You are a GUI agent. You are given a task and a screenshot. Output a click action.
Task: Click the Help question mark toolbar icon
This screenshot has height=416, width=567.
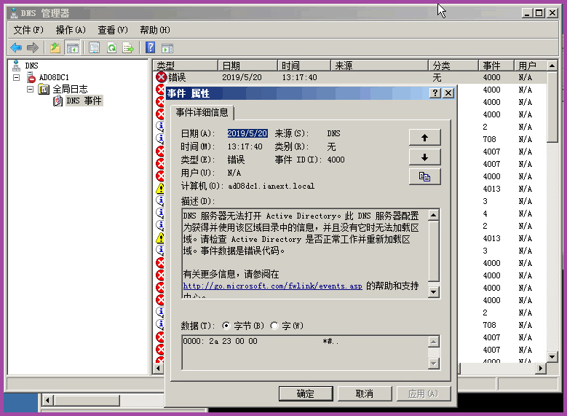pos(151,47)
